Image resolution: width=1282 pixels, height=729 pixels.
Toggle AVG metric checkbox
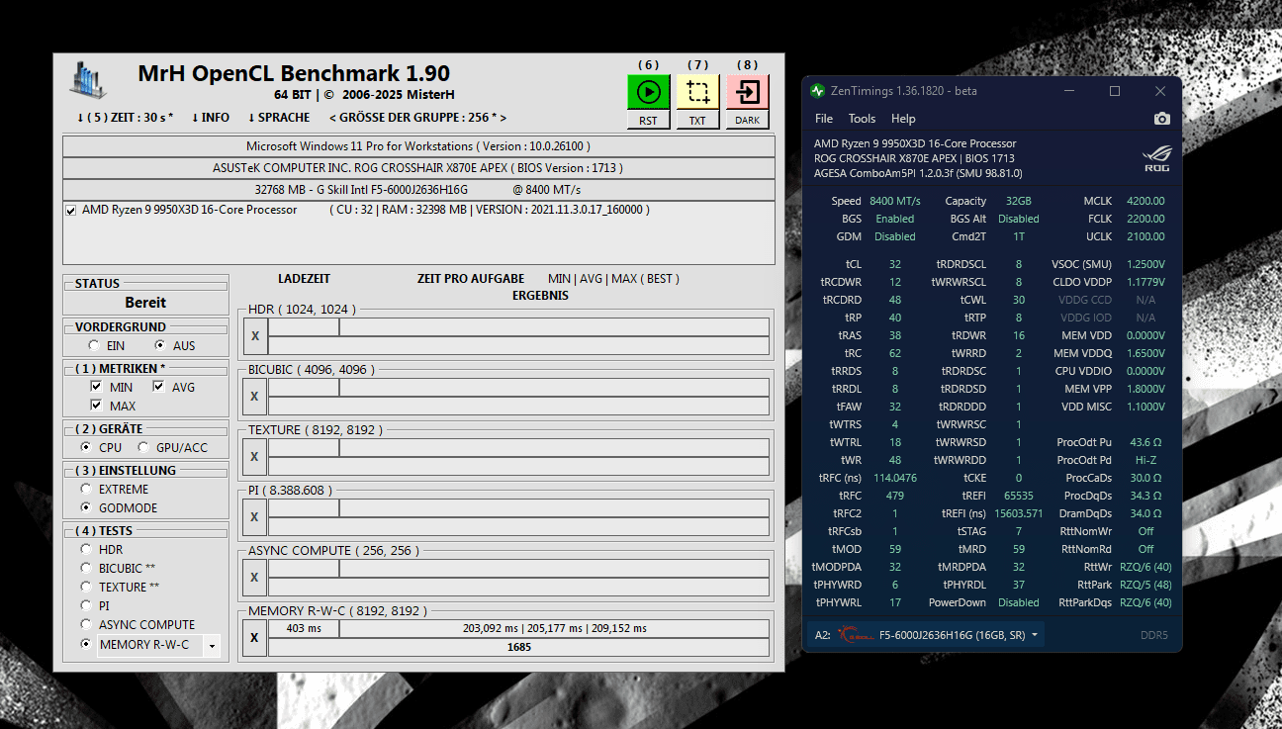(x=158, y=388)
